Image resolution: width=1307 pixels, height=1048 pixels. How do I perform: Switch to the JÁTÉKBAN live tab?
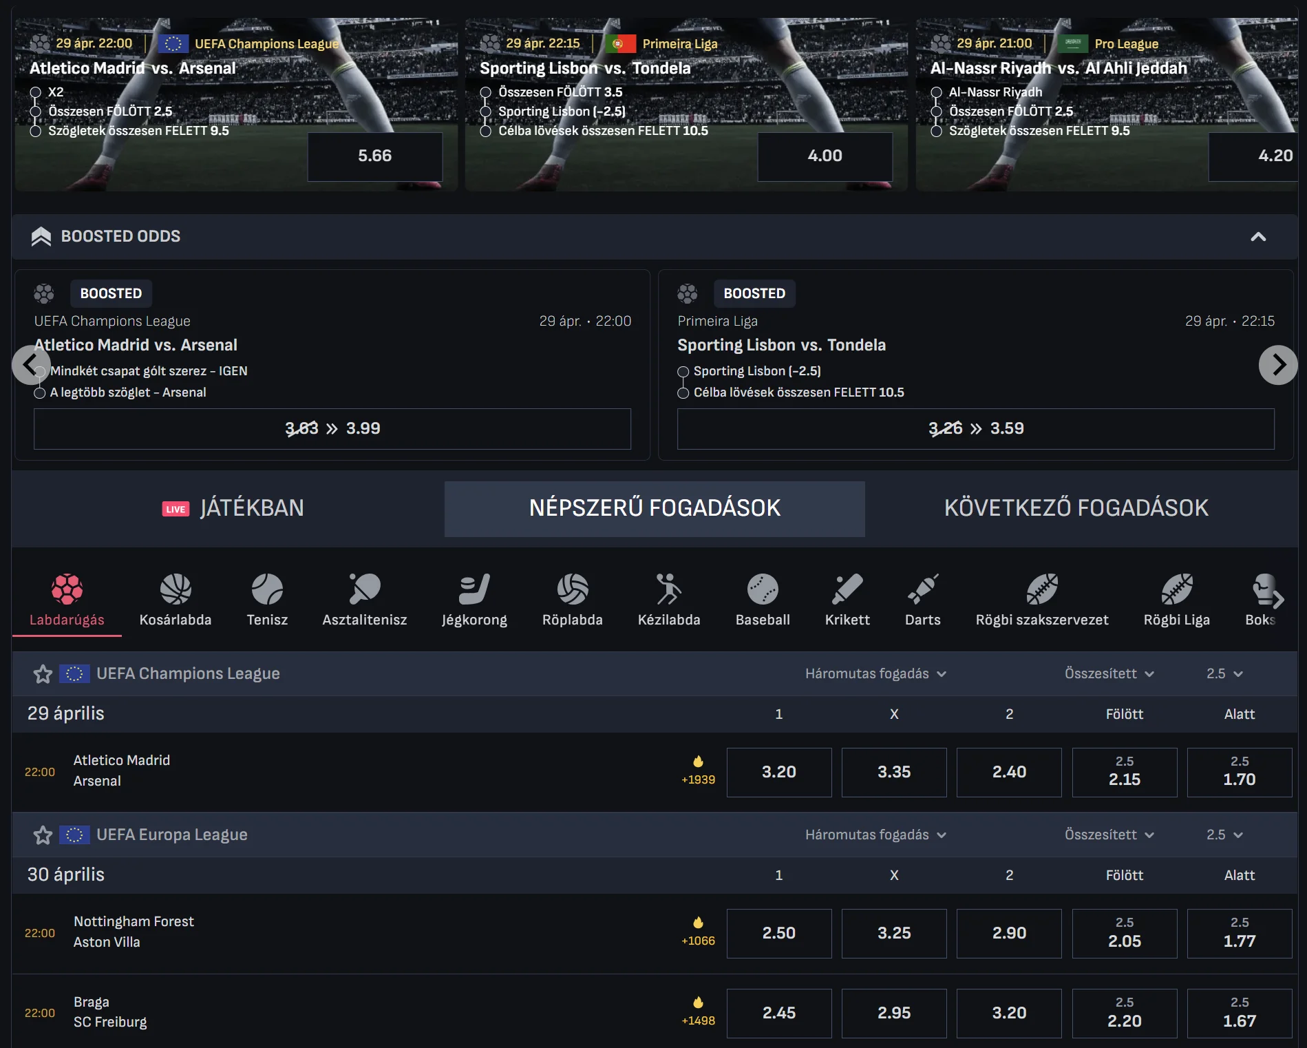click(x=233, y=508)
